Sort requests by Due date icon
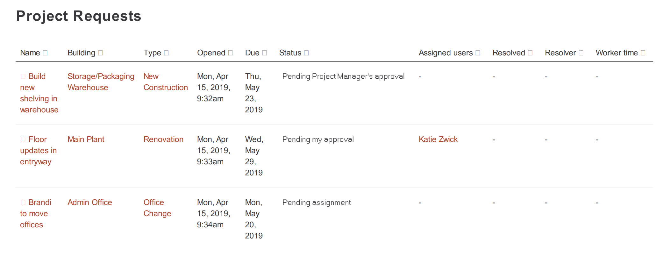The image size is (671, 255). coord(264,53)
